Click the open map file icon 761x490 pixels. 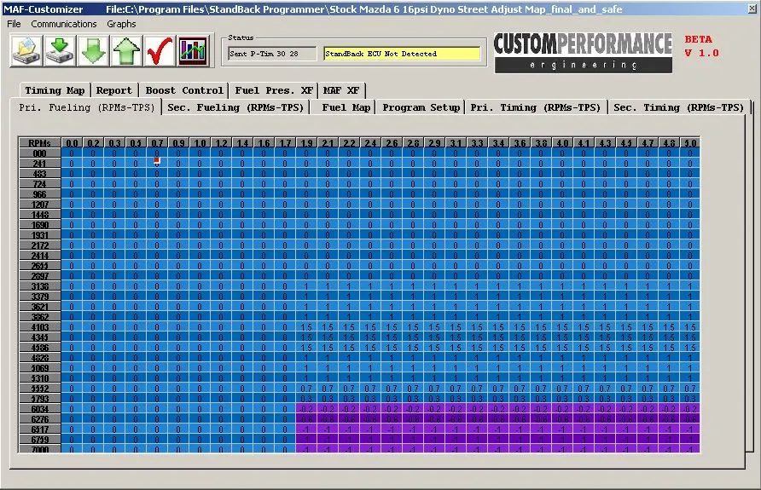click(x=26, y=52)
